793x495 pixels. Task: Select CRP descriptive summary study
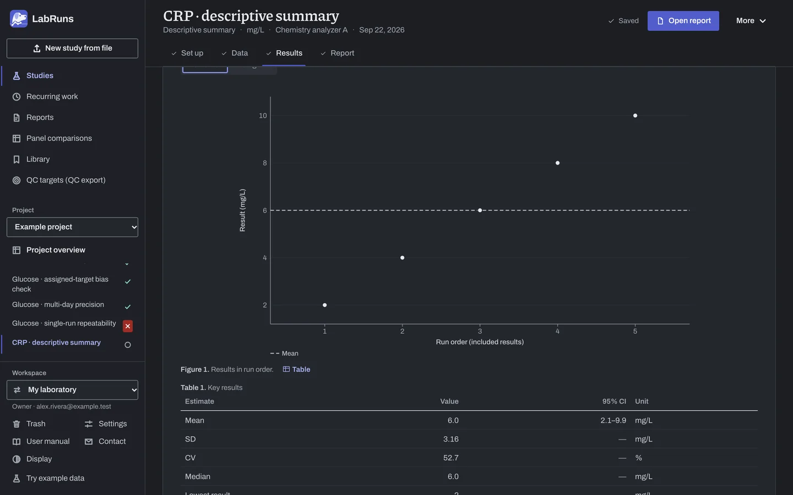tap(56, 342)
